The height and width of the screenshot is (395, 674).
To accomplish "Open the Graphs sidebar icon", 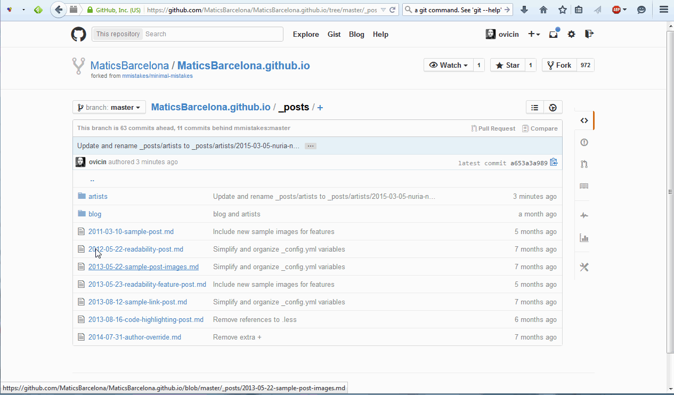I will coord(584,238).
